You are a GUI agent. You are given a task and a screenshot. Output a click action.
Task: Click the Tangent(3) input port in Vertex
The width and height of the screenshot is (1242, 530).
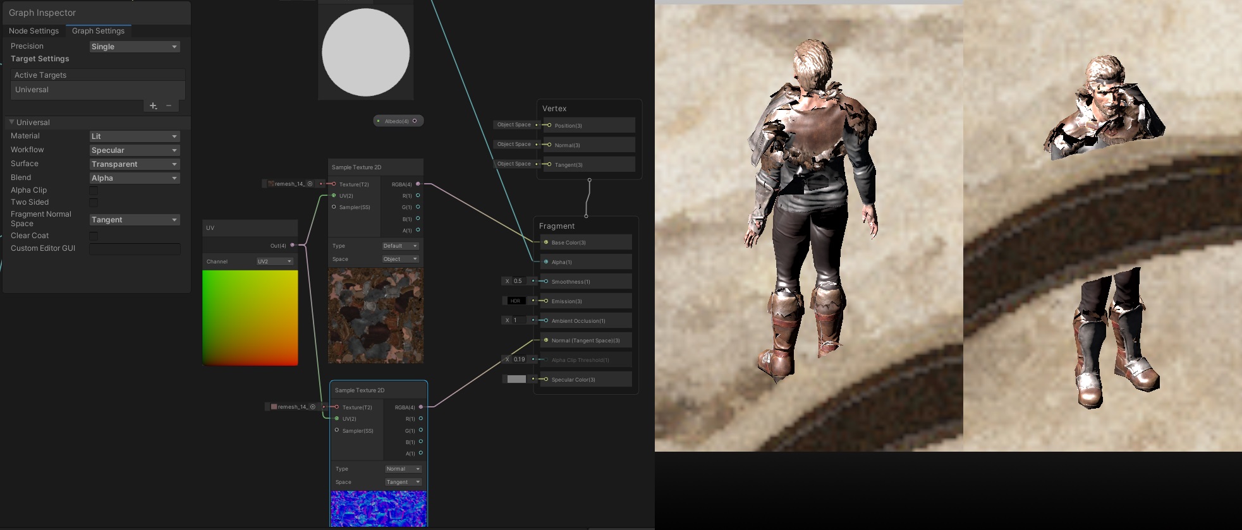549,164
